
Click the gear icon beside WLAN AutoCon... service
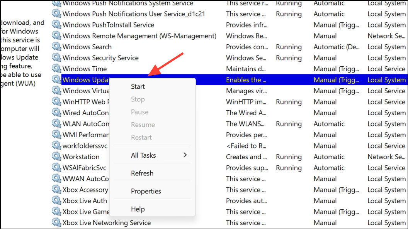[56, 124]
